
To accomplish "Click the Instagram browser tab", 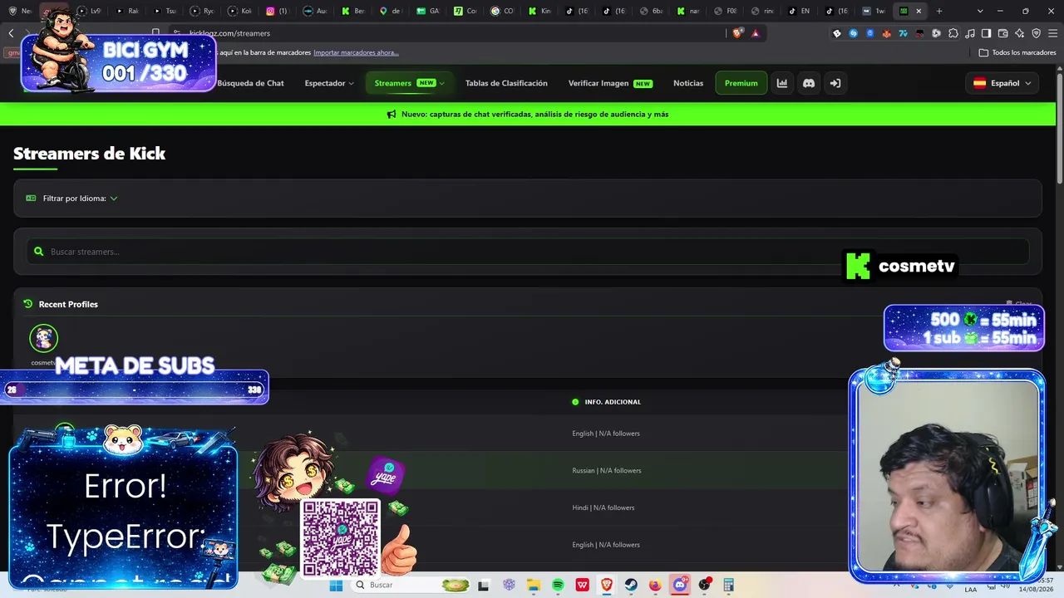I will coord(277,11).
